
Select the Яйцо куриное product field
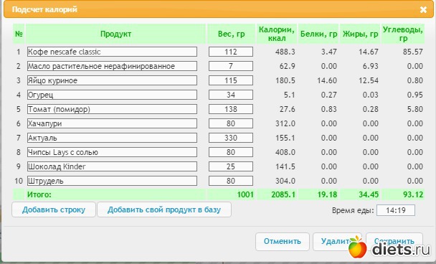click(112, 80)
